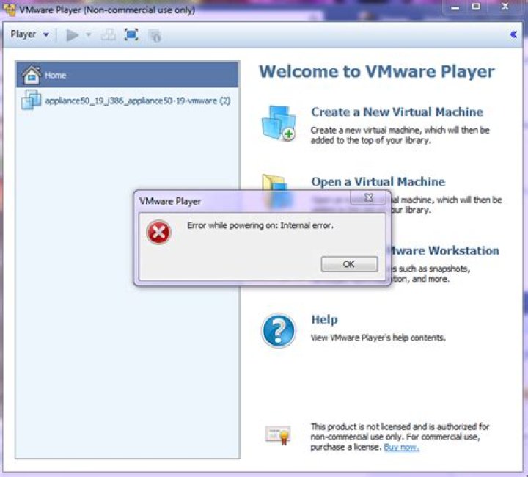
Task: Click the new virtual machine icon with plus
Action: (x=279, y=123)
